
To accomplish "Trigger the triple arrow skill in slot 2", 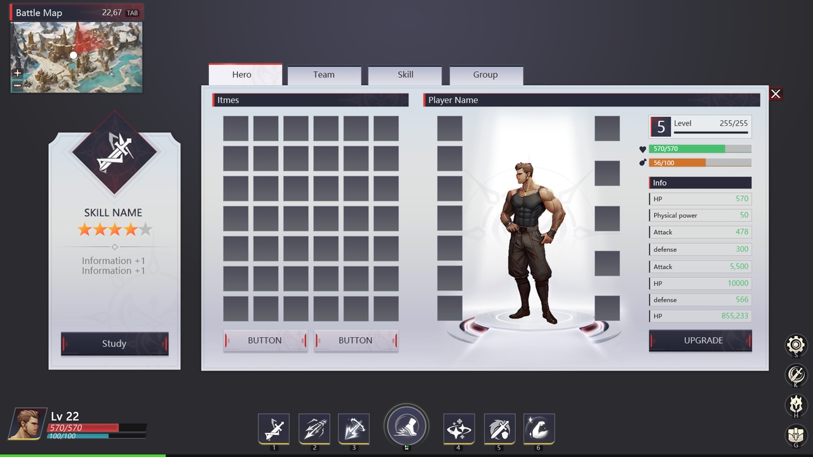I will (314, 428).
